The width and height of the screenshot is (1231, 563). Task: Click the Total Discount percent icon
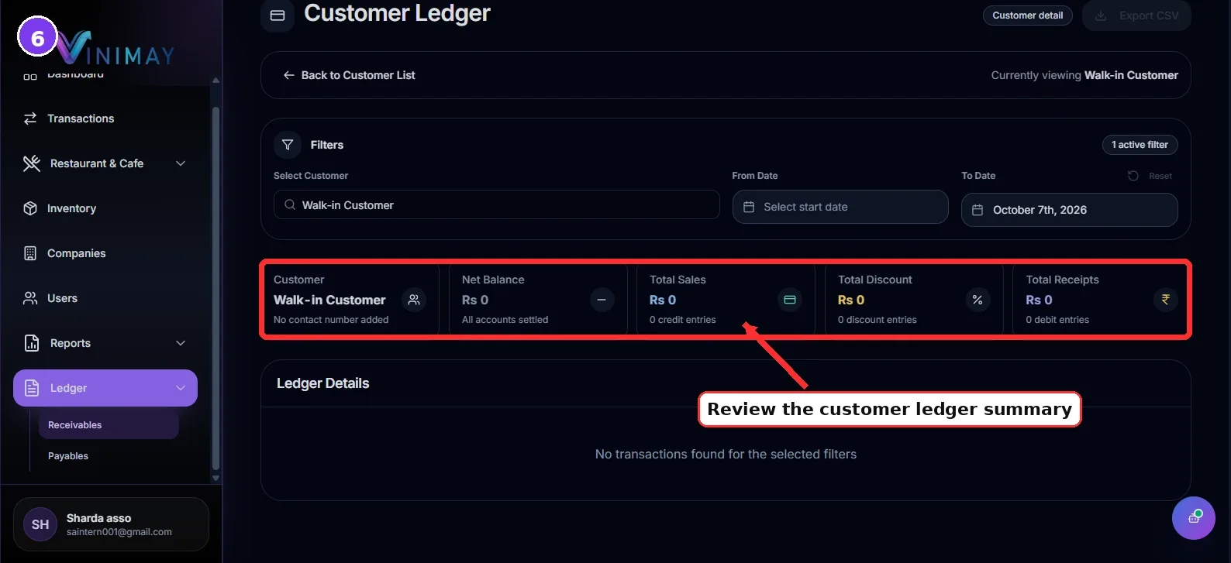click(978, 300)
